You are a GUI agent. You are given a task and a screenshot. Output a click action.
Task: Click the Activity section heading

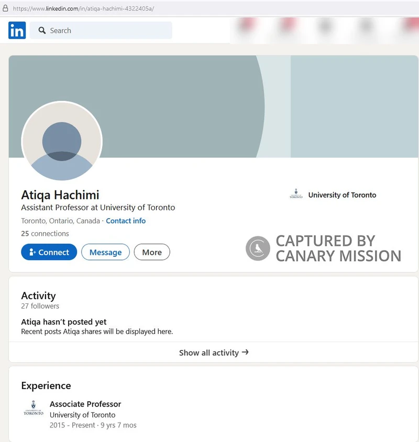tap(38, 296)
